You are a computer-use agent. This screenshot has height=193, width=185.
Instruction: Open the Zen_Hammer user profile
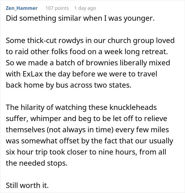coord(21,8)
